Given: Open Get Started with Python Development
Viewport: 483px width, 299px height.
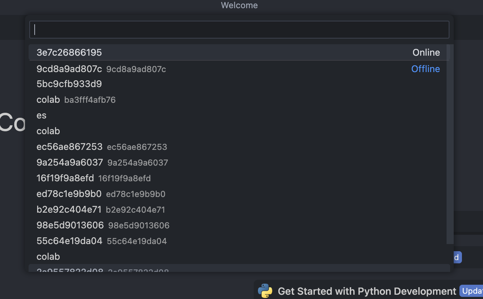Looking at the screenshot, I should (367, 291).
